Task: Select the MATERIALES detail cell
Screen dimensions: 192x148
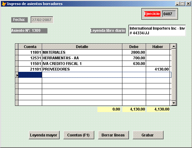Action: pos(82,52)
